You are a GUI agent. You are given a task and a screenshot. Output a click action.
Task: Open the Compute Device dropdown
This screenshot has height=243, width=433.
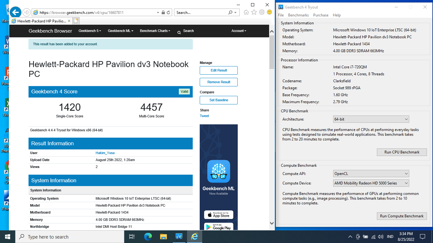(371, 183)
